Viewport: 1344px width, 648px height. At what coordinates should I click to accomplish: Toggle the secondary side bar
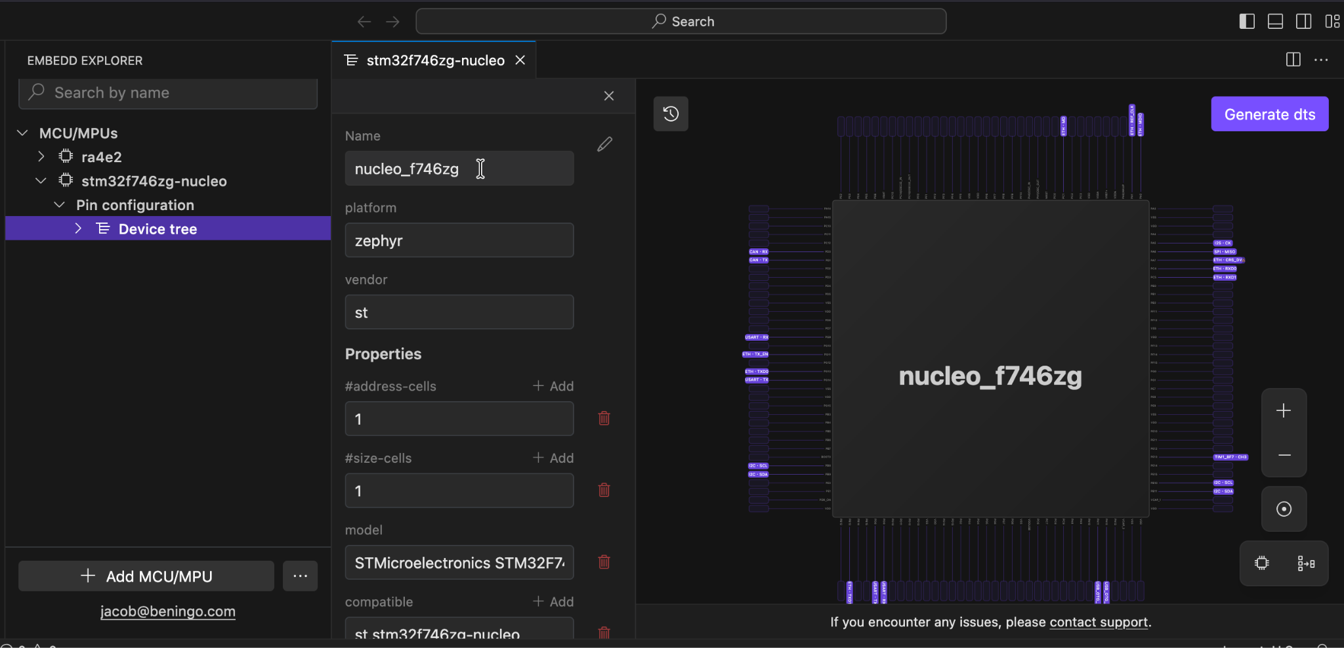[x=1303, y=22]
